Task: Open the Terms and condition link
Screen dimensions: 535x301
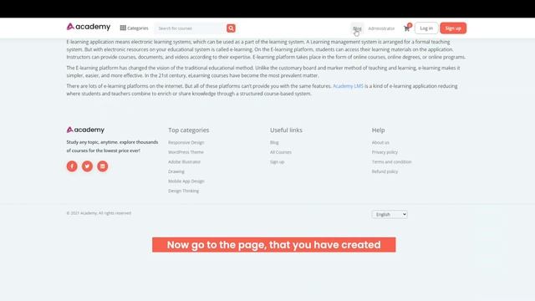Action: 392,161
